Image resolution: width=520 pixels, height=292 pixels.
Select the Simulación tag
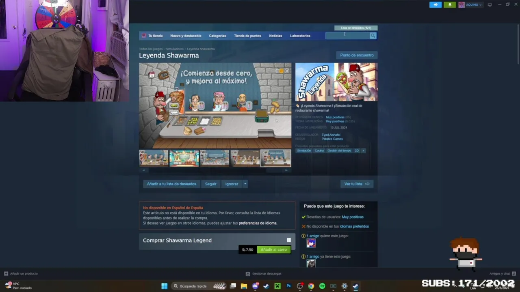(304, 150)
